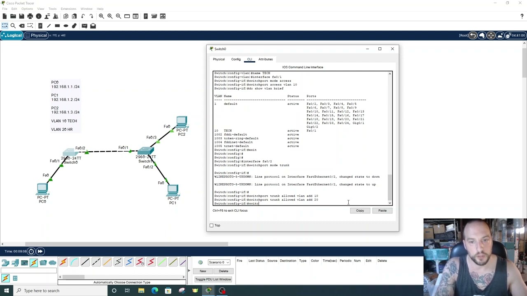Zoom out of the workspace
This screenshot has width=527, height=296.
point(119,16)
